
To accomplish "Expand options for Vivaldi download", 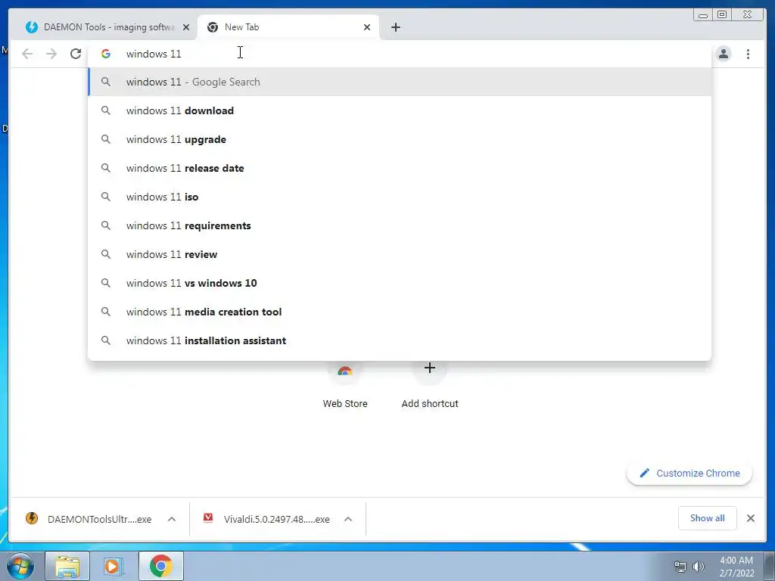I will 348,519.
